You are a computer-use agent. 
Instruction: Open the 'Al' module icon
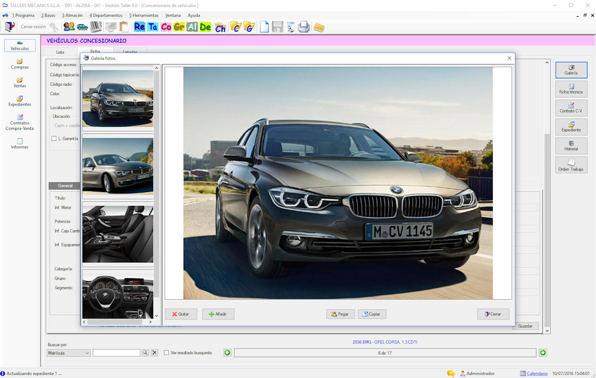[192, 27]
